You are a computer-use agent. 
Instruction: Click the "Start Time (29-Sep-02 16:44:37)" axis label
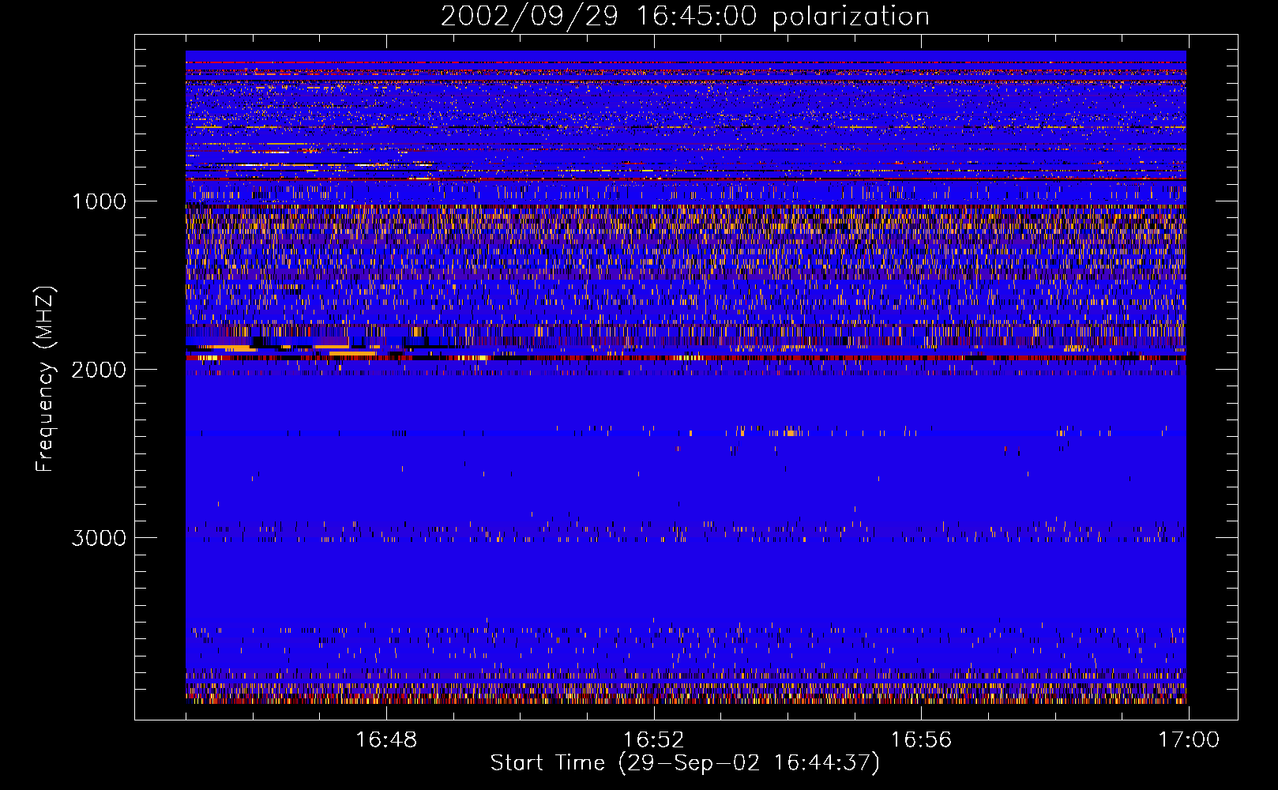[685, 763]
